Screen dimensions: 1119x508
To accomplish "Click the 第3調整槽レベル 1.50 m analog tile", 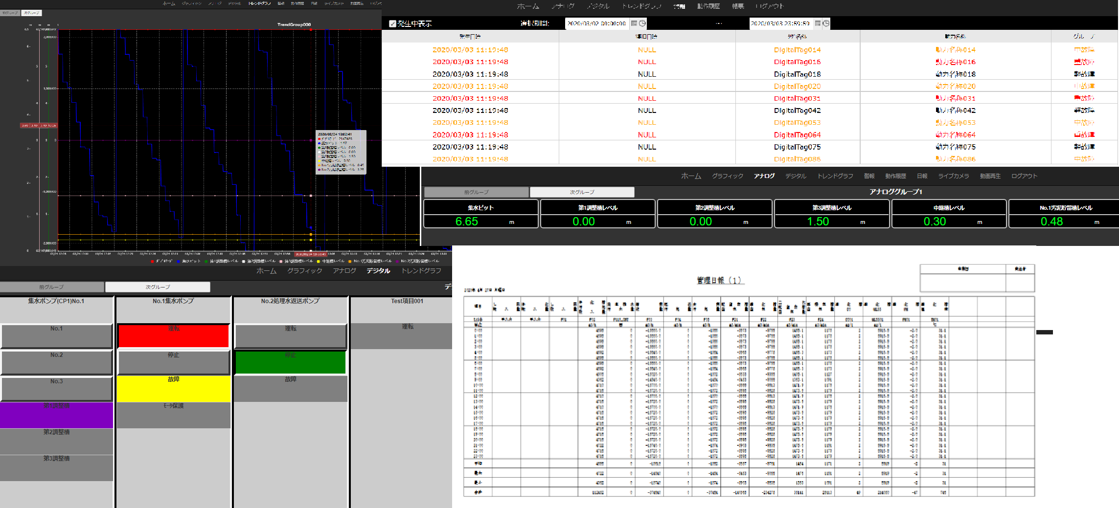I will 832,214.
